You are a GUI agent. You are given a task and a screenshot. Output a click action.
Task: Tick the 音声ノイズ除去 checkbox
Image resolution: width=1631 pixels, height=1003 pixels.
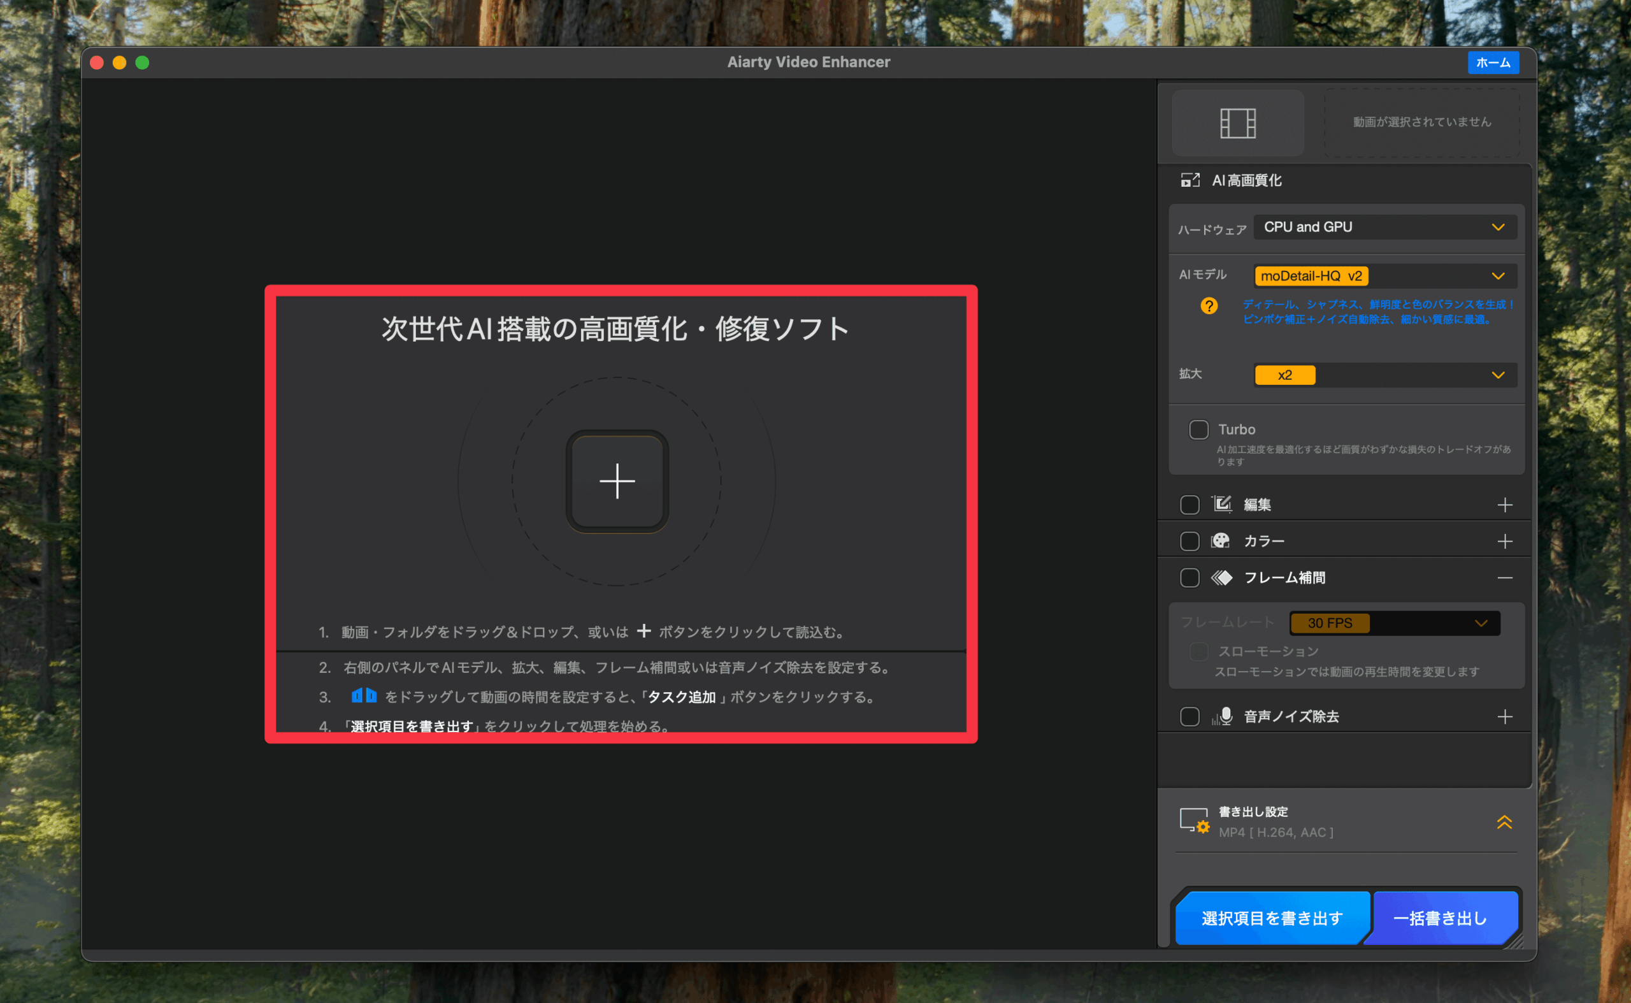1189,716
